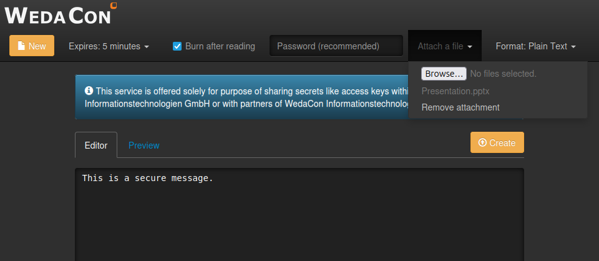Switch to the Editor tab
Screen dimensions: 599x261
tap(96, 145)
